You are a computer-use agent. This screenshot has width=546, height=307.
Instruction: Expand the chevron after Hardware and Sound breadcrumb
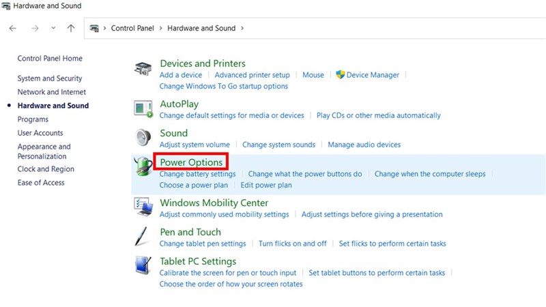pyautogui.click(x=242, y=29)
